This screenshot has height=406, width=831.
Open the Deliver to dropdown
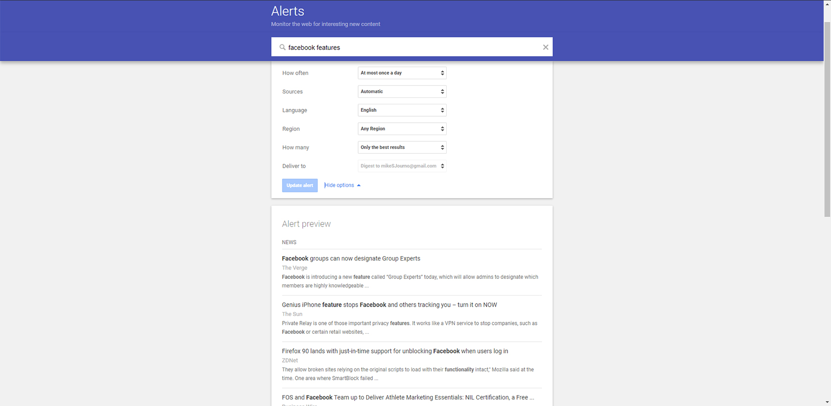(402, 166)
